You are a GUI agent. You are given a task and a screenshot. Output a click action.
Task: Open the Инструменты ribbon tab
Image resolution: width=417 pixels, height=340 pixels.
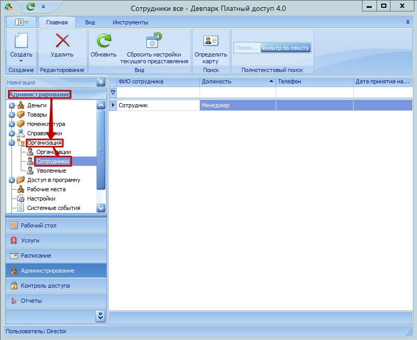(131, 22)
